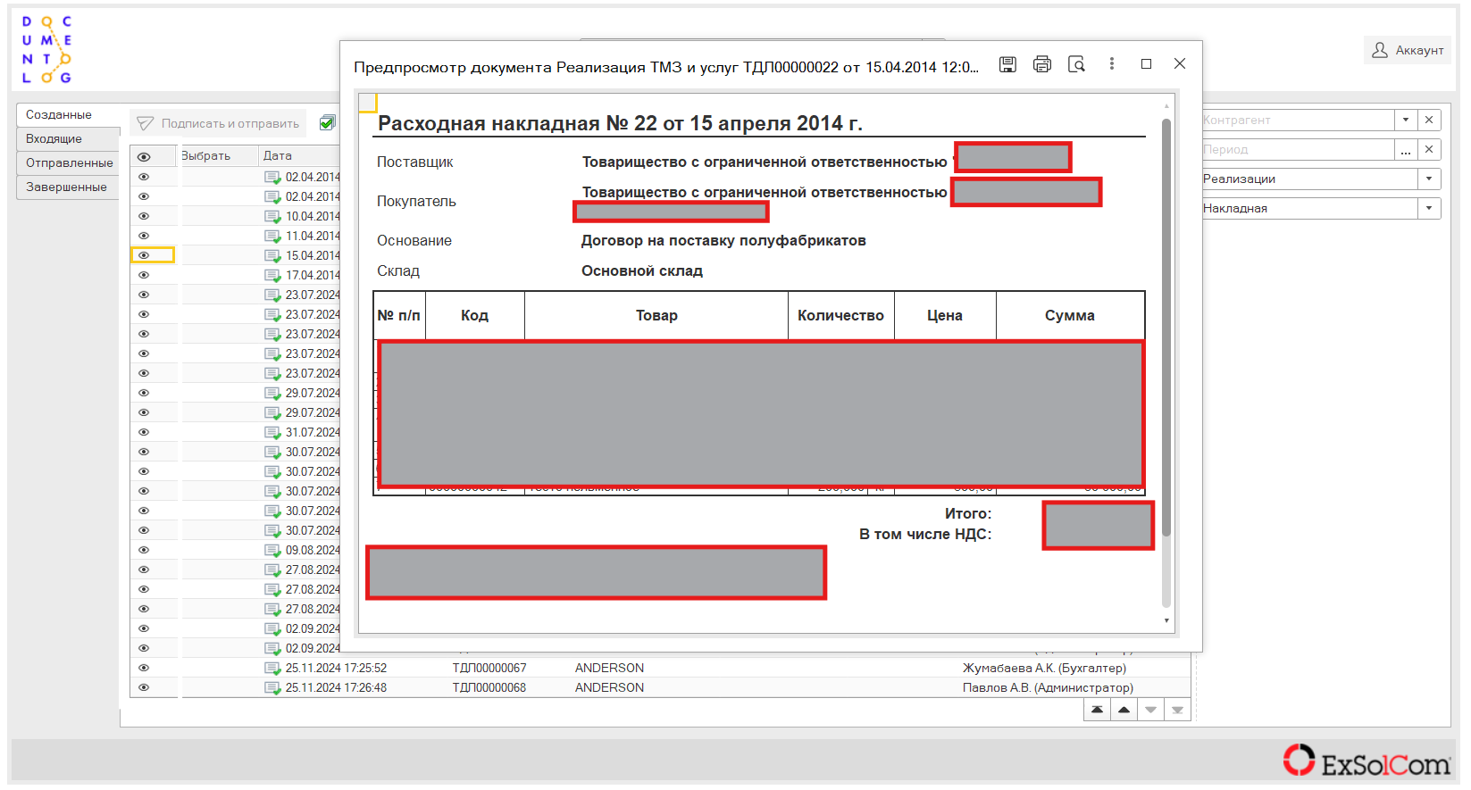Clear the Период filter with X

tap(1429, 149)
